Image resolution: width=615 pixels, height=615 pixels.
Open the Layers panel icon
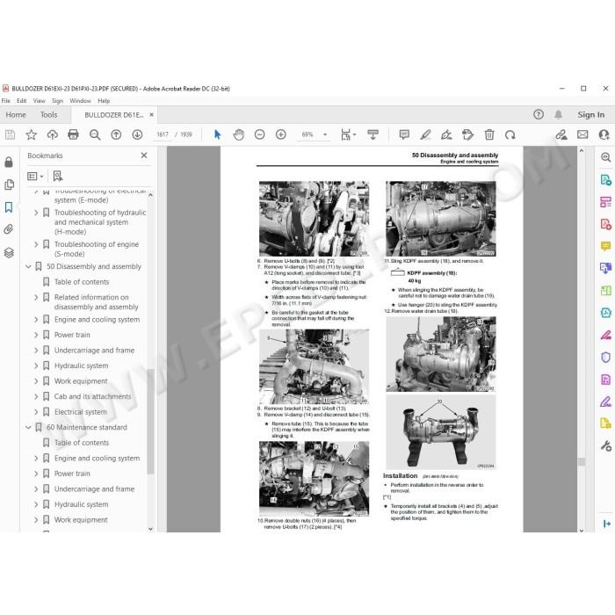(x=9, y=253)
